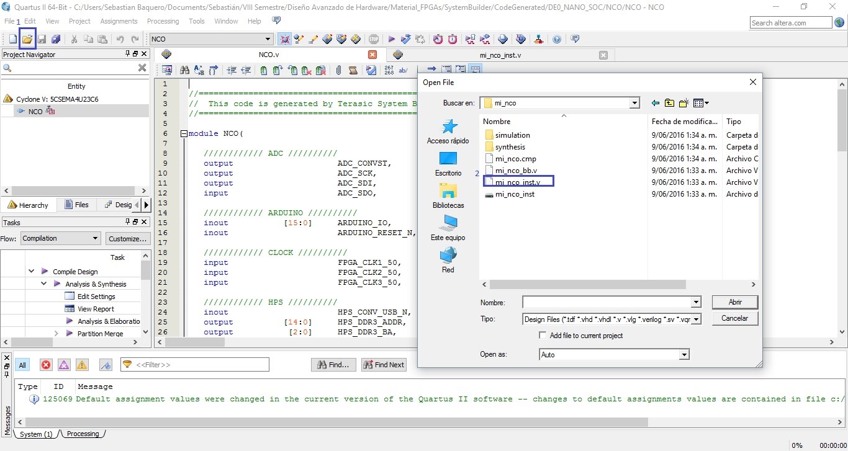The width and height of the screenshot is (848, 451).
Task: Open the Open as dropdown
Action: point(684,355)
